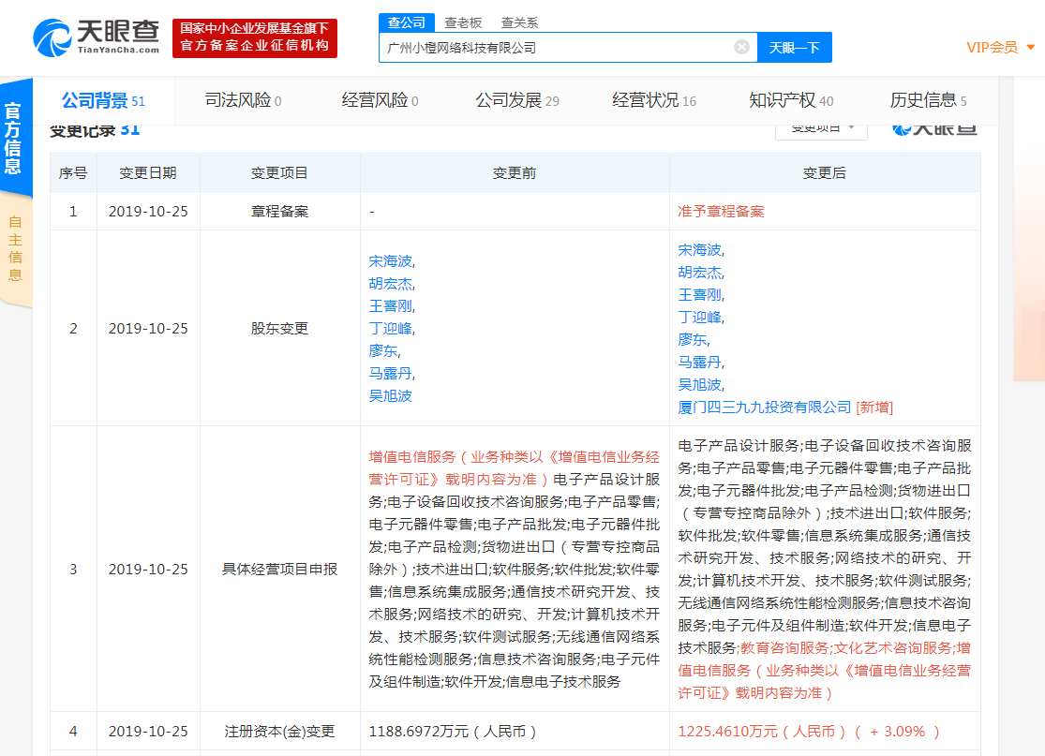Open 胡宏杰 in the 变更前 column
Image resolution: width=1045 pixels, height=756 pixels.
391,284
